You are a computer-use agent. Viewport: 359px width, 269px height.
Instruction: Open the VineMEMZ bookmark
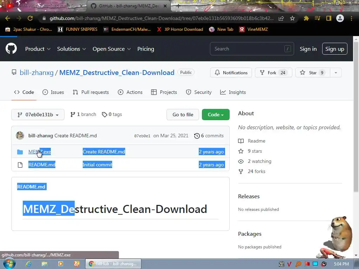click(x=253, y=29)
